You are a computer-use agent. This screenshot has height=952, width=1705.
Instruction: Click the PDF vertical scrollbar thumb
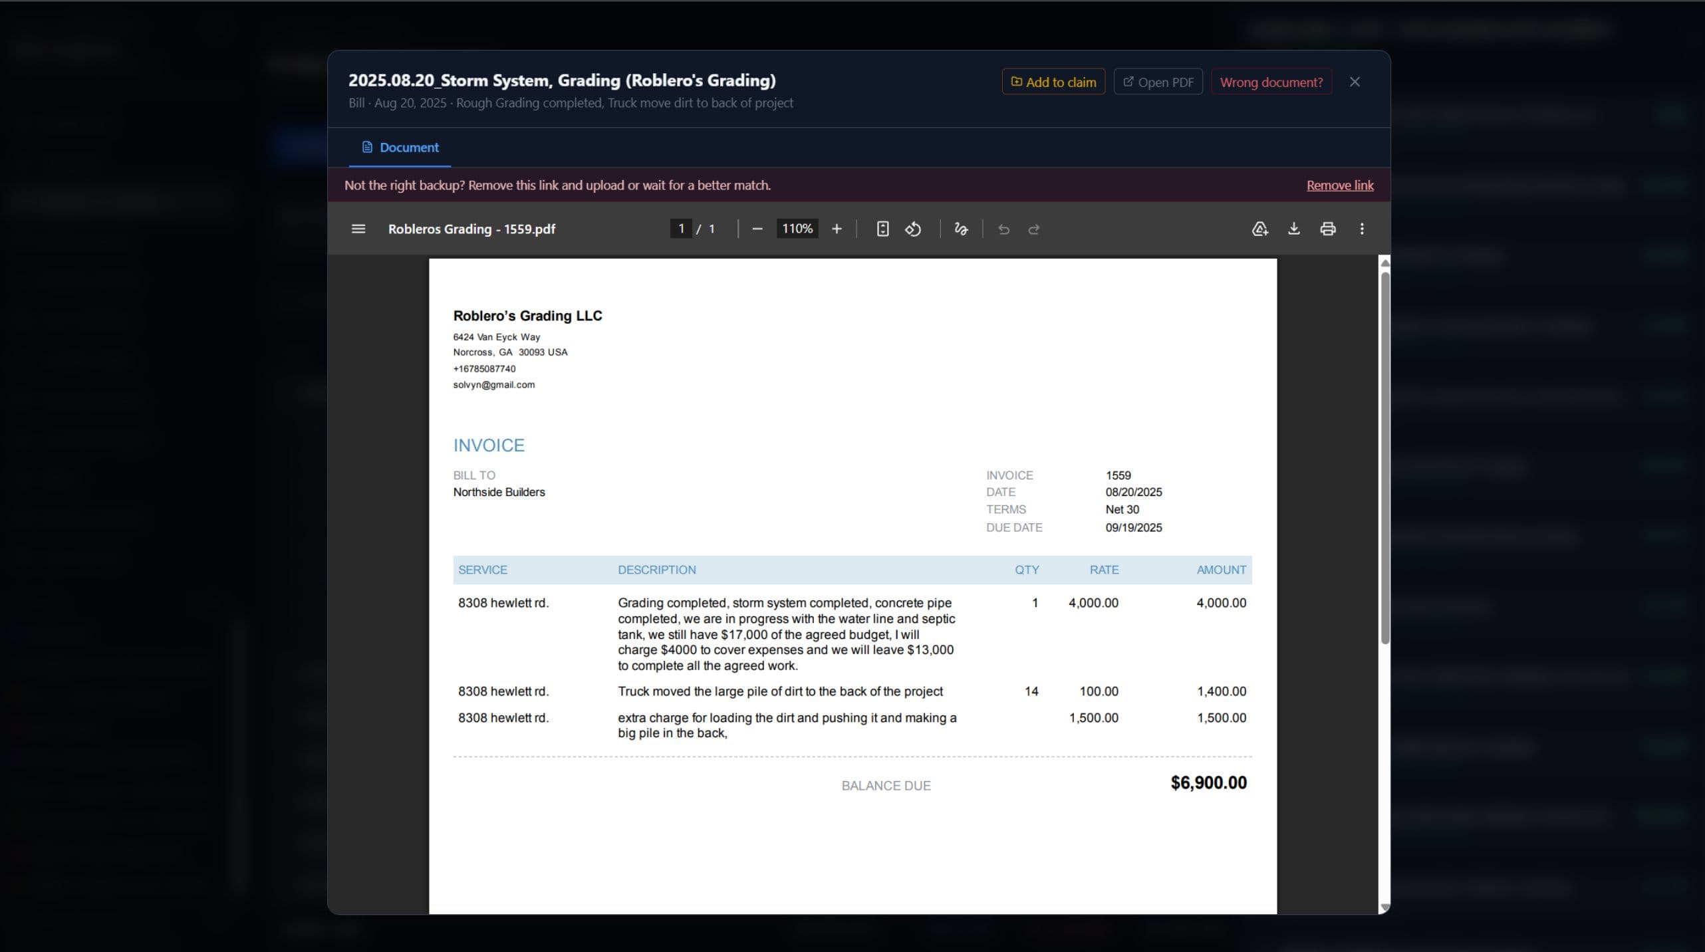[x=1384, y=457]
